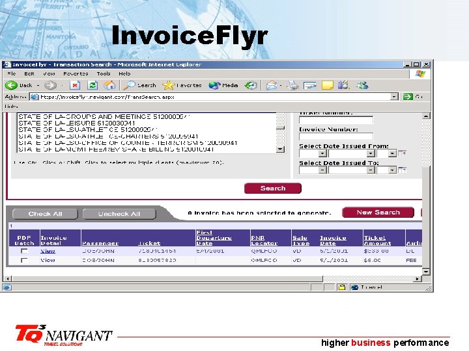Open the Home page icon
Image resolution: width=469 pixels, height=351 pixels.
[x=109, y=86]
